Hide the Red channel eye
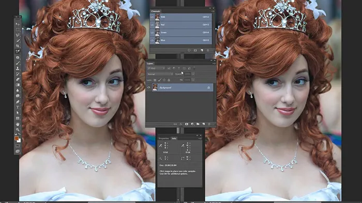Screen dimensions: 362x203 point(152,25)
